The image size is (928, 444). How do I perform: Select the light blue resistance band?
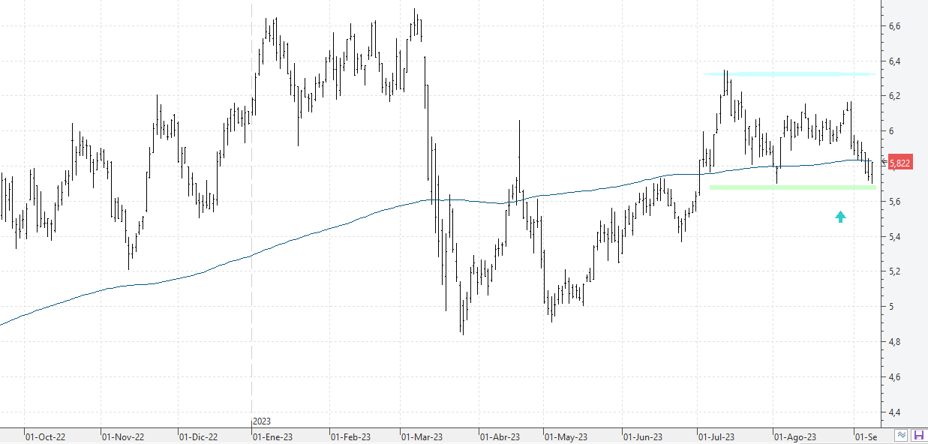[788, 74]
